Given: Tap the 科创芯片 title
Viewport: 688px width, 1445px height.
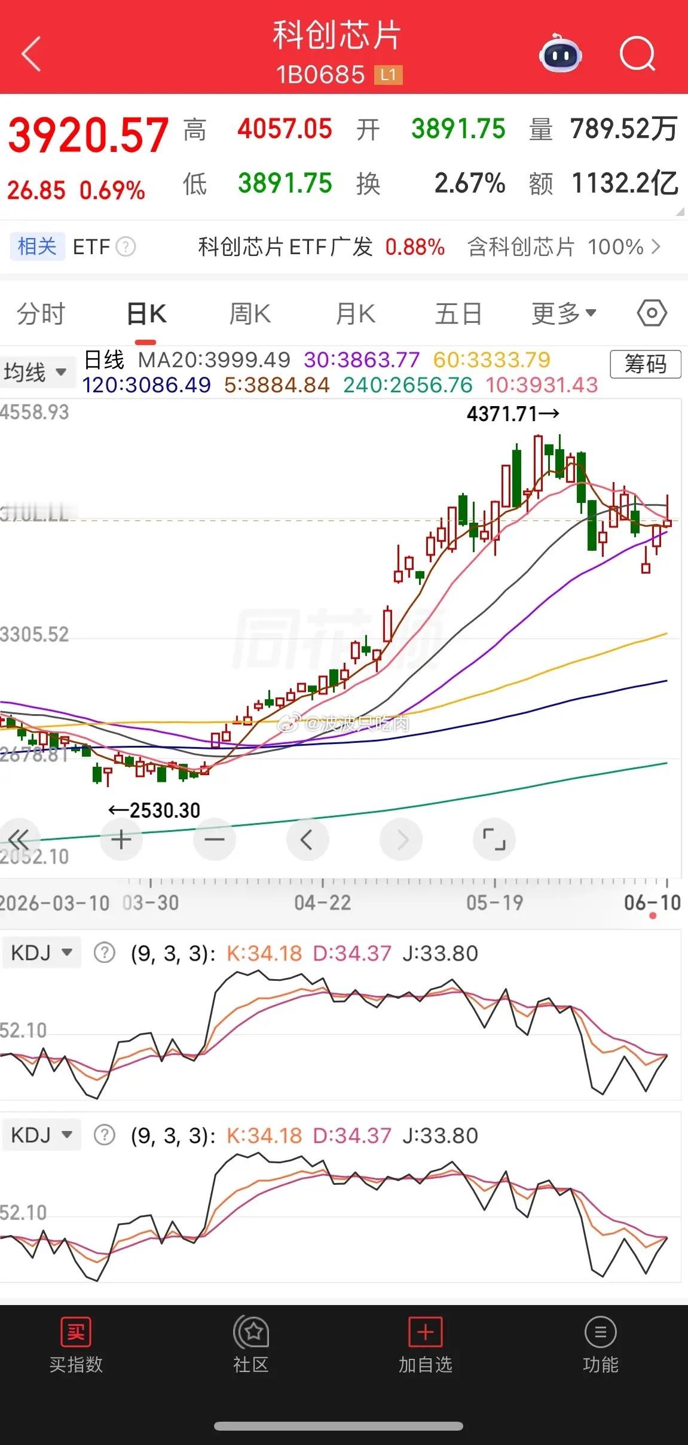Looking at the screenshot, I should [x=337, y=35].
